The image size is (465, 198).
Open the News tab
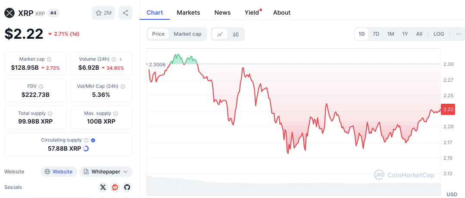(222, 12)
